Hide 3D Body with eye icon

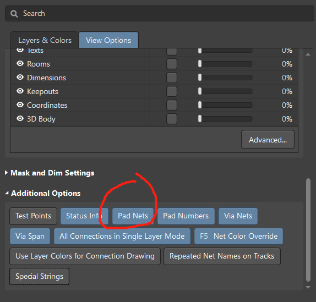pos(20,119)
